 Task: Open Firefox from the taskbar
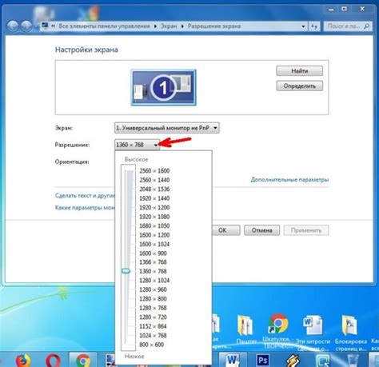point(22,361)
